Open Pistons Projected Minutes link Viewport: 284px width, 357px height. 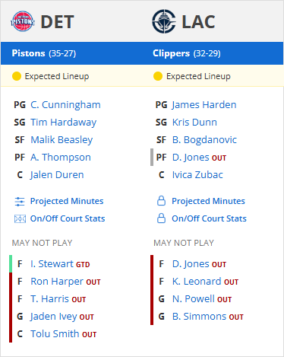coord(67,201)
